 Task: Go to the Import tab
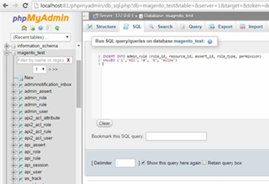(251, 27)
